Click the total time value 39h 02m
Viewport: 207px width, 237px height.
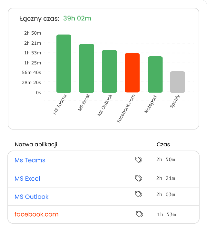[x=77, y=18]
